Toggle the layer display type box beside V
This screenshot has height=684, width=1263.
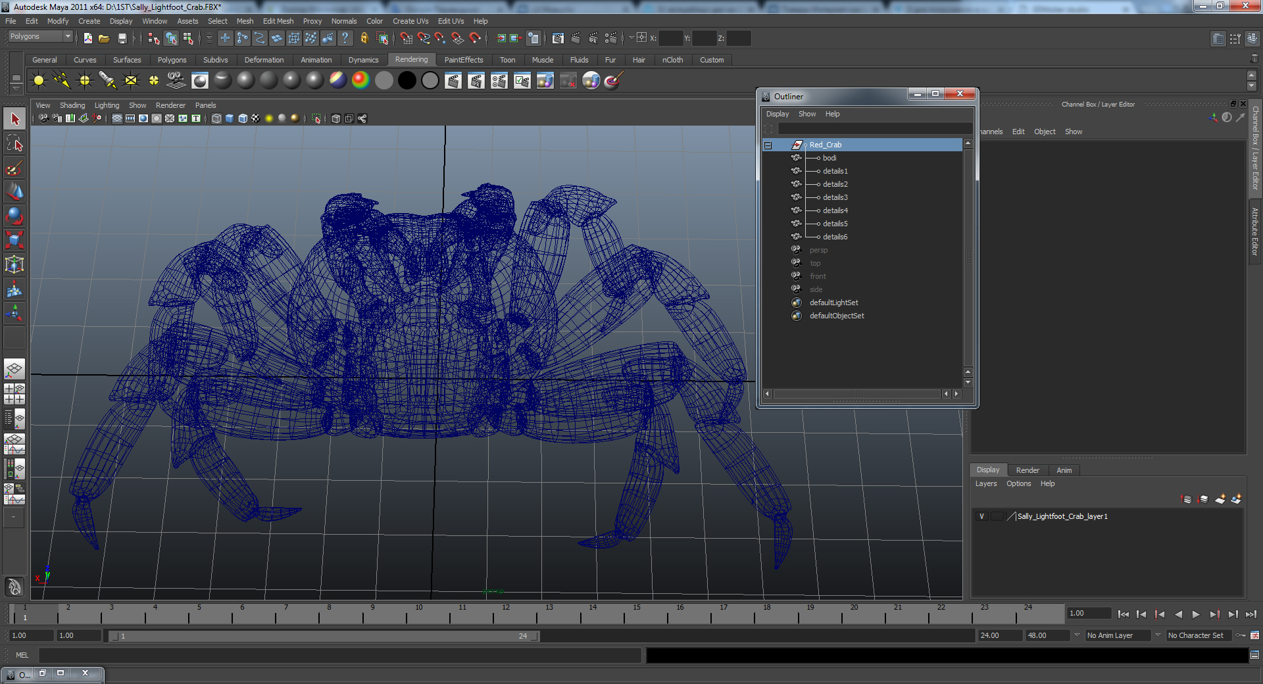coord(997,516)
